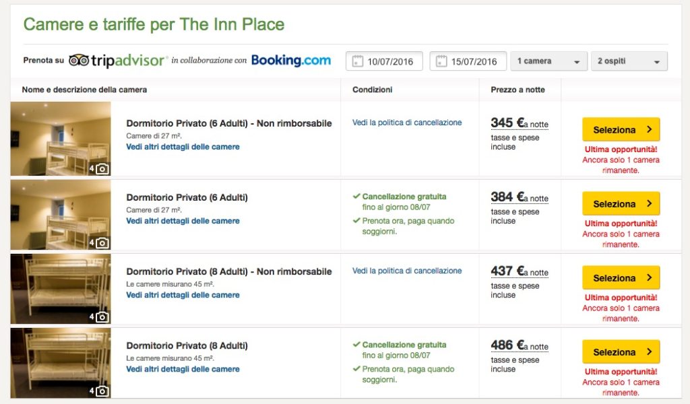Screen dimensions: 690x404
Task: Expand the "2 ospiti" guests dropdown
Action: coord(629,61)
